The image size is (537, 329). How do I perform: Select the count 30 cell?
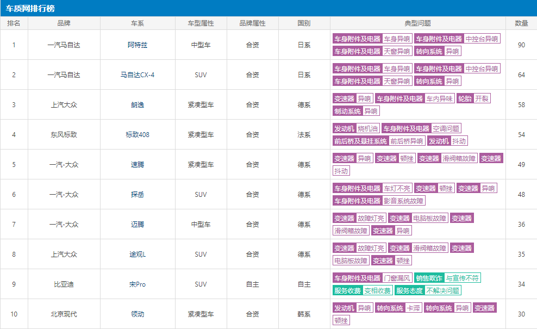(x=521, y=314)
